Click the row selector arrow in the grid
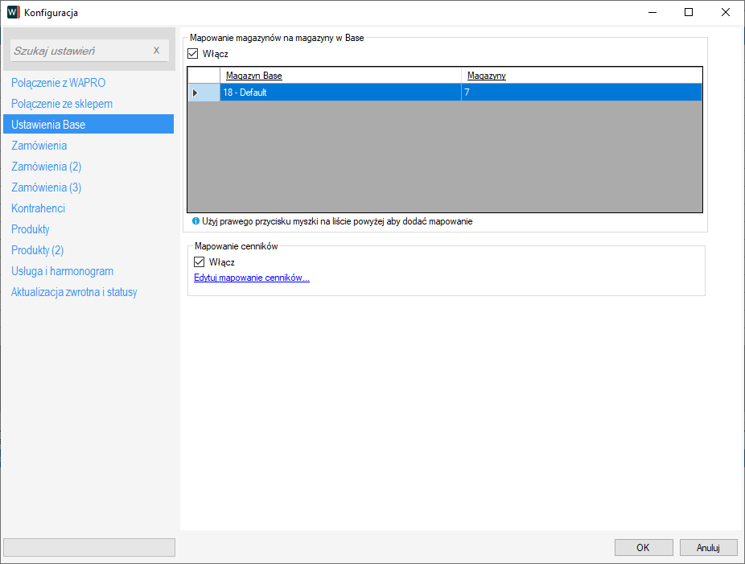This screenshot has width=745, height=564. click(195, 93)
